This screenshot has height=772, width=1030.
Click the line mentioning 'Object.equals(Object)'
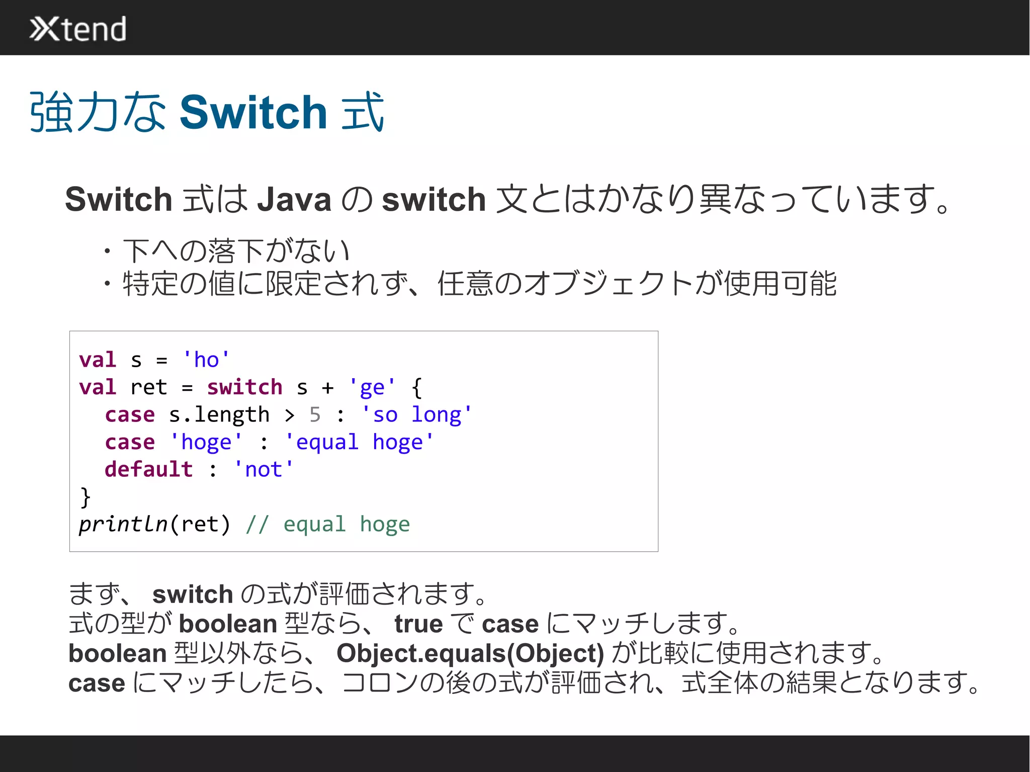tap(476, 653)
